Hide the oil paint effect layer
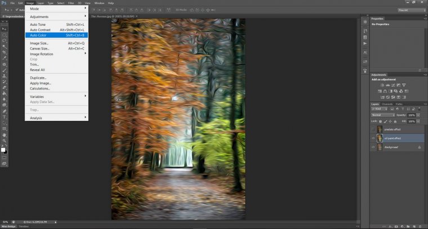Image resolution: width=428 pixels, height=229 pixels. click(373, 138)
